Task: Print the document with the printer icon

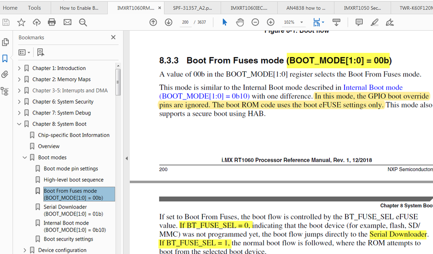Action: point(52,22)
